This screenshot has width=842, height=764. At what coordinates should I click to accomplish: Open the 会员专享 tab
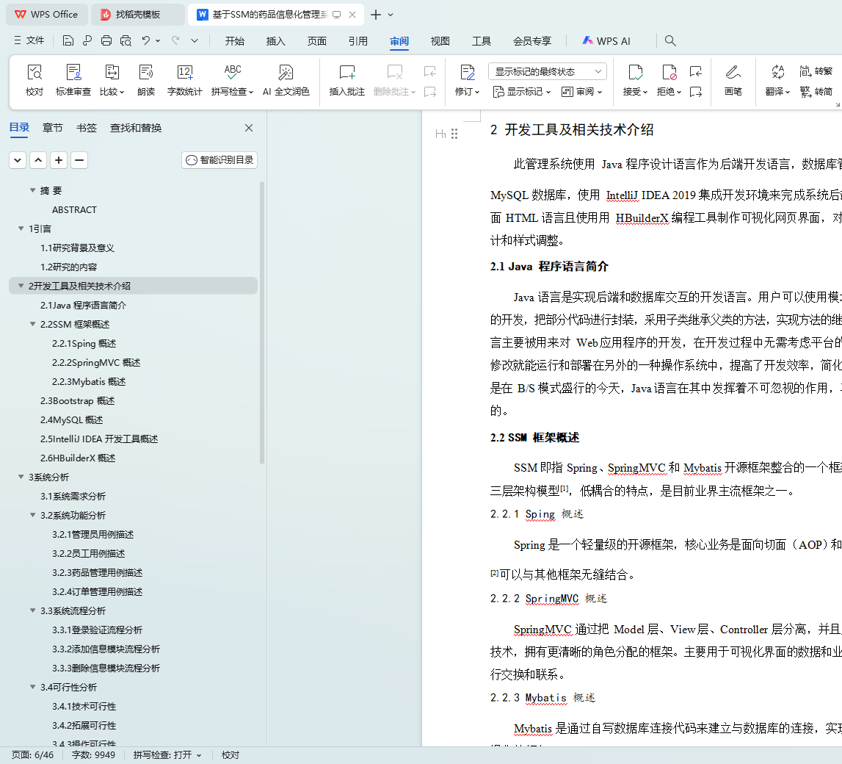(532, 41)
